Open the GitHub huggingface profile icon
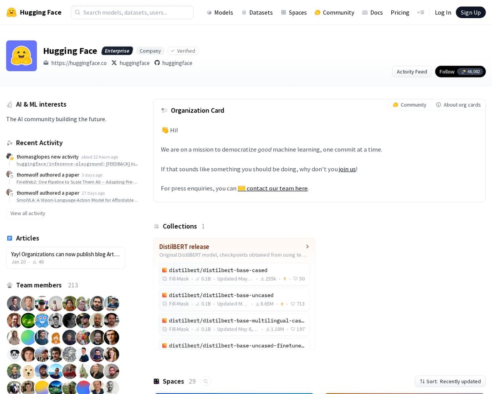The height and width of the screenshot is (394, 492). pos(157,63)
